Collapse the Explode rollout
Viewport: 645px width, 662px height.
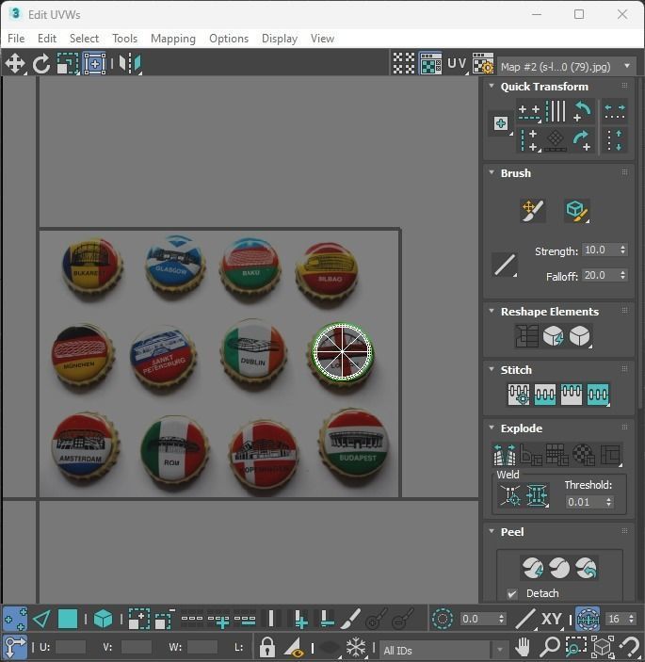492,428
